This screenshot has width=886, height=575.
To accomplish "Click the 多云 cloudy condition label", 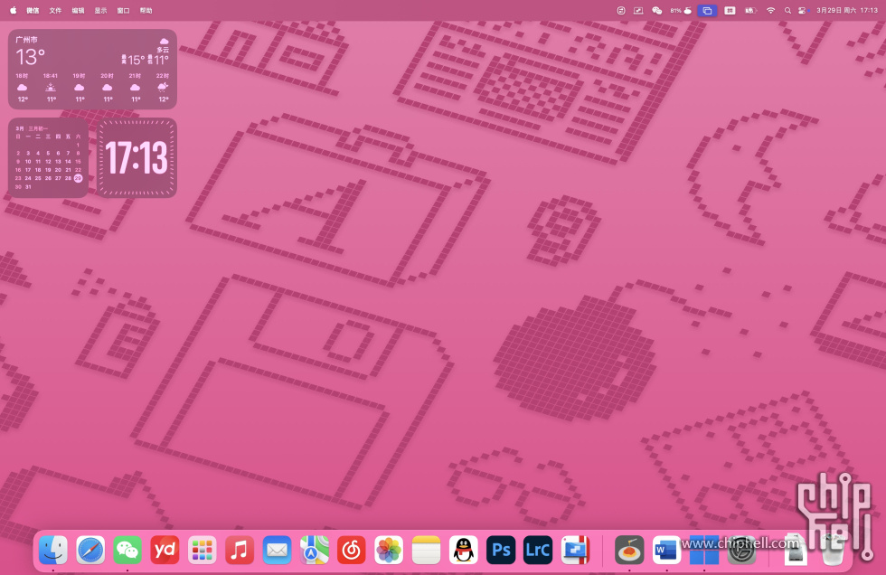I will (x=163, y=50).
